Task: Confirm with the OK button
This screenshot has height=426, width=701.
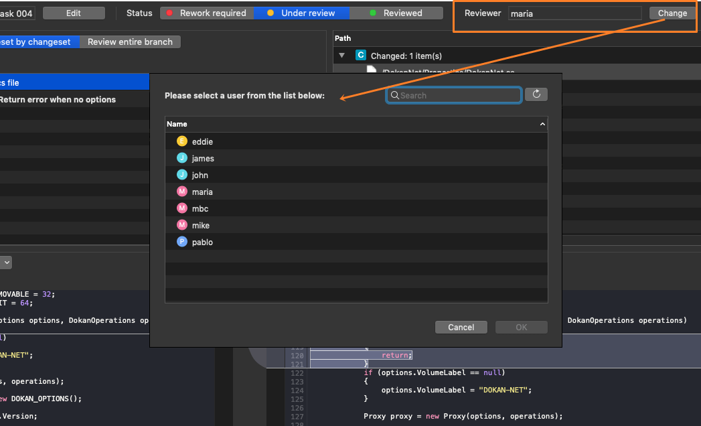Action: tap(522, 327)
